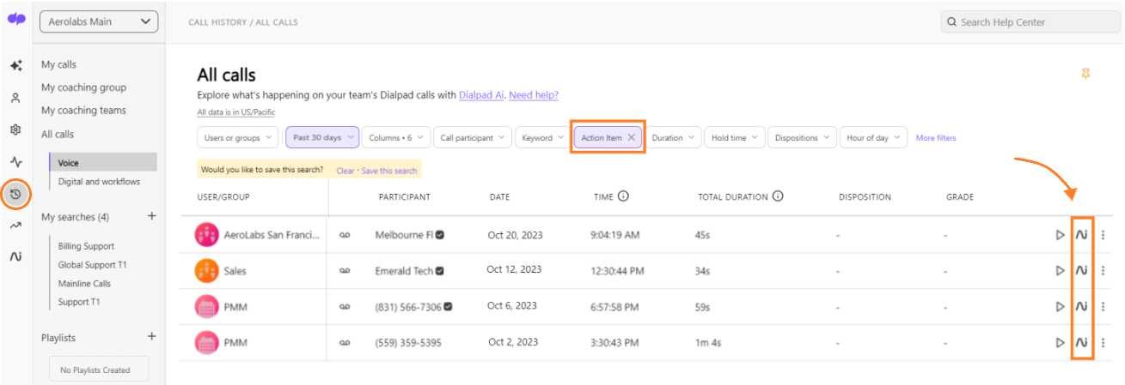Click voicemail icon on Sales row
The image size is (1125, 385).
[x=345, y=270]
